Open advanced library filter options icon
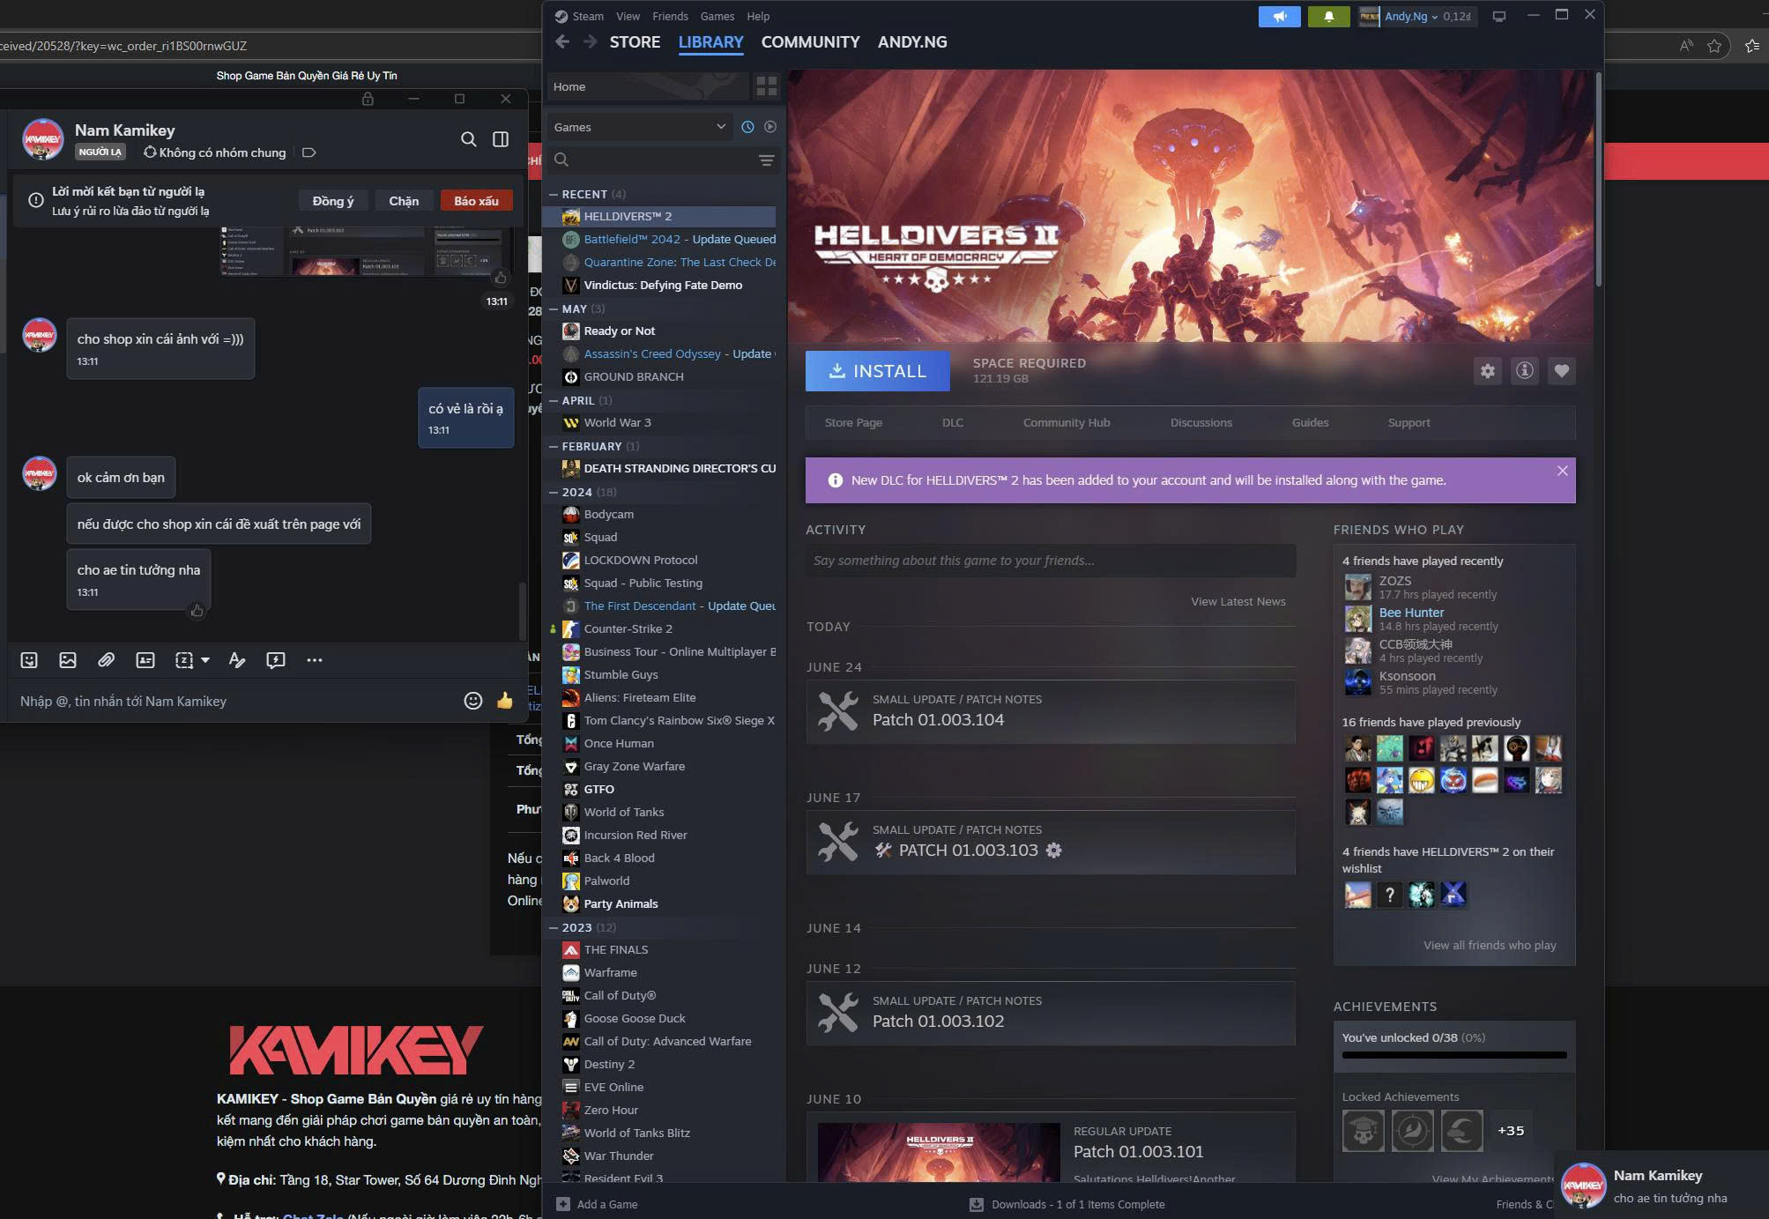This screenshot has height=1219, width=1769. (766, 160)
